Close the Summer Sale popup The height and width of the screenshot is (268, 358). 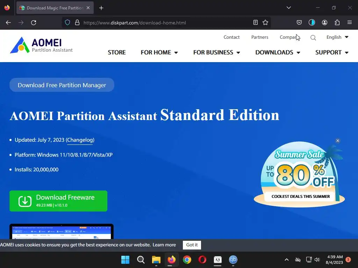pyautogui.click(x=338, y=141)
